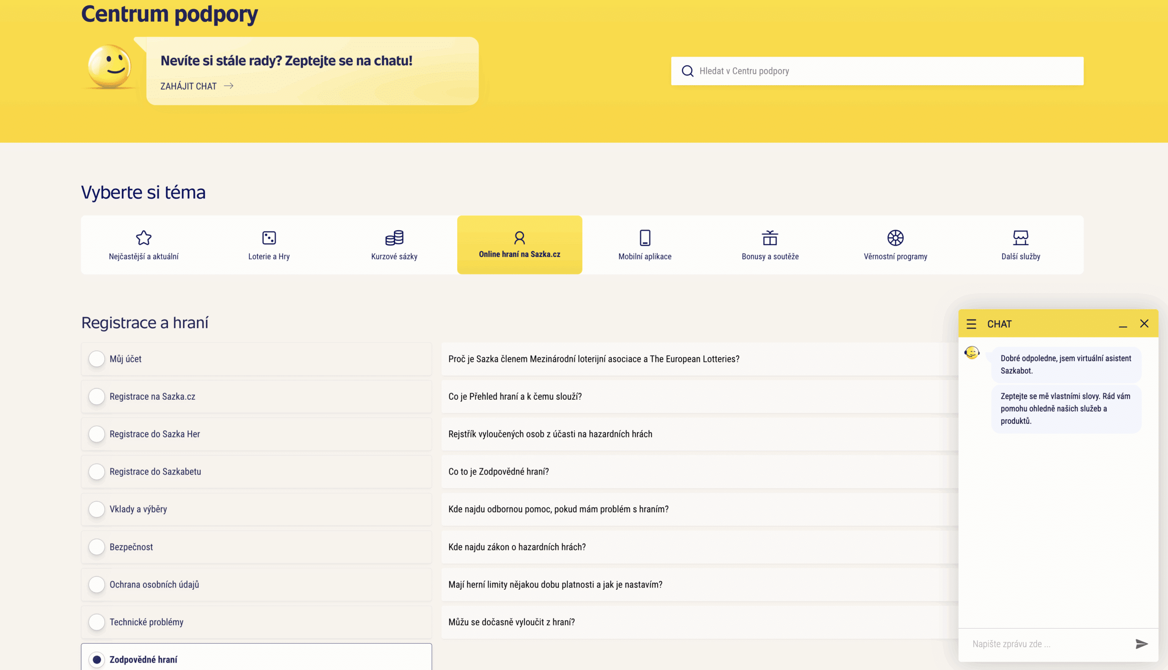Switch to Online hraní na Sazka.cz tab

(x=520, y=245)
